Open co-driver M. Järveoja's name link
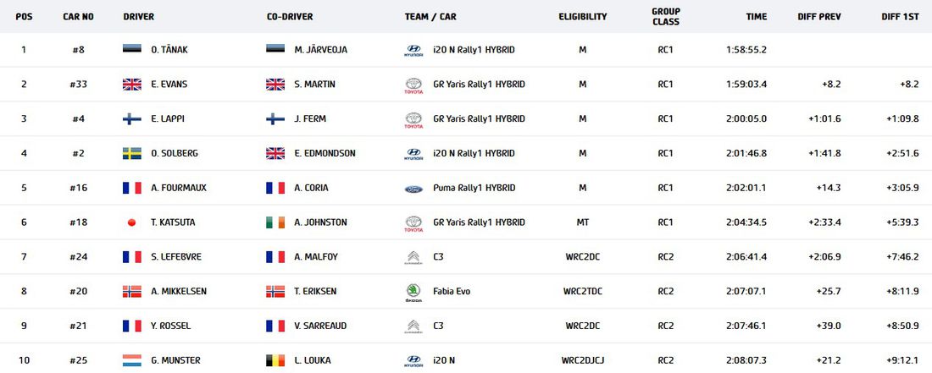Screen dimensions: 932x373 [x=321, y=50]
